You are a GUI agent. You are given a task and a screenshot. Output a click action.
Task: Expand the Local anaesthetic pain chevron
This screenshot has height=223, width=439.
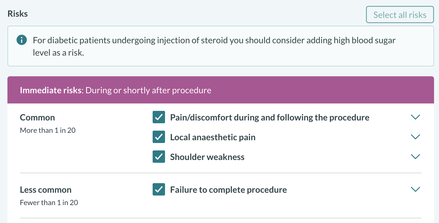(415, 137)
